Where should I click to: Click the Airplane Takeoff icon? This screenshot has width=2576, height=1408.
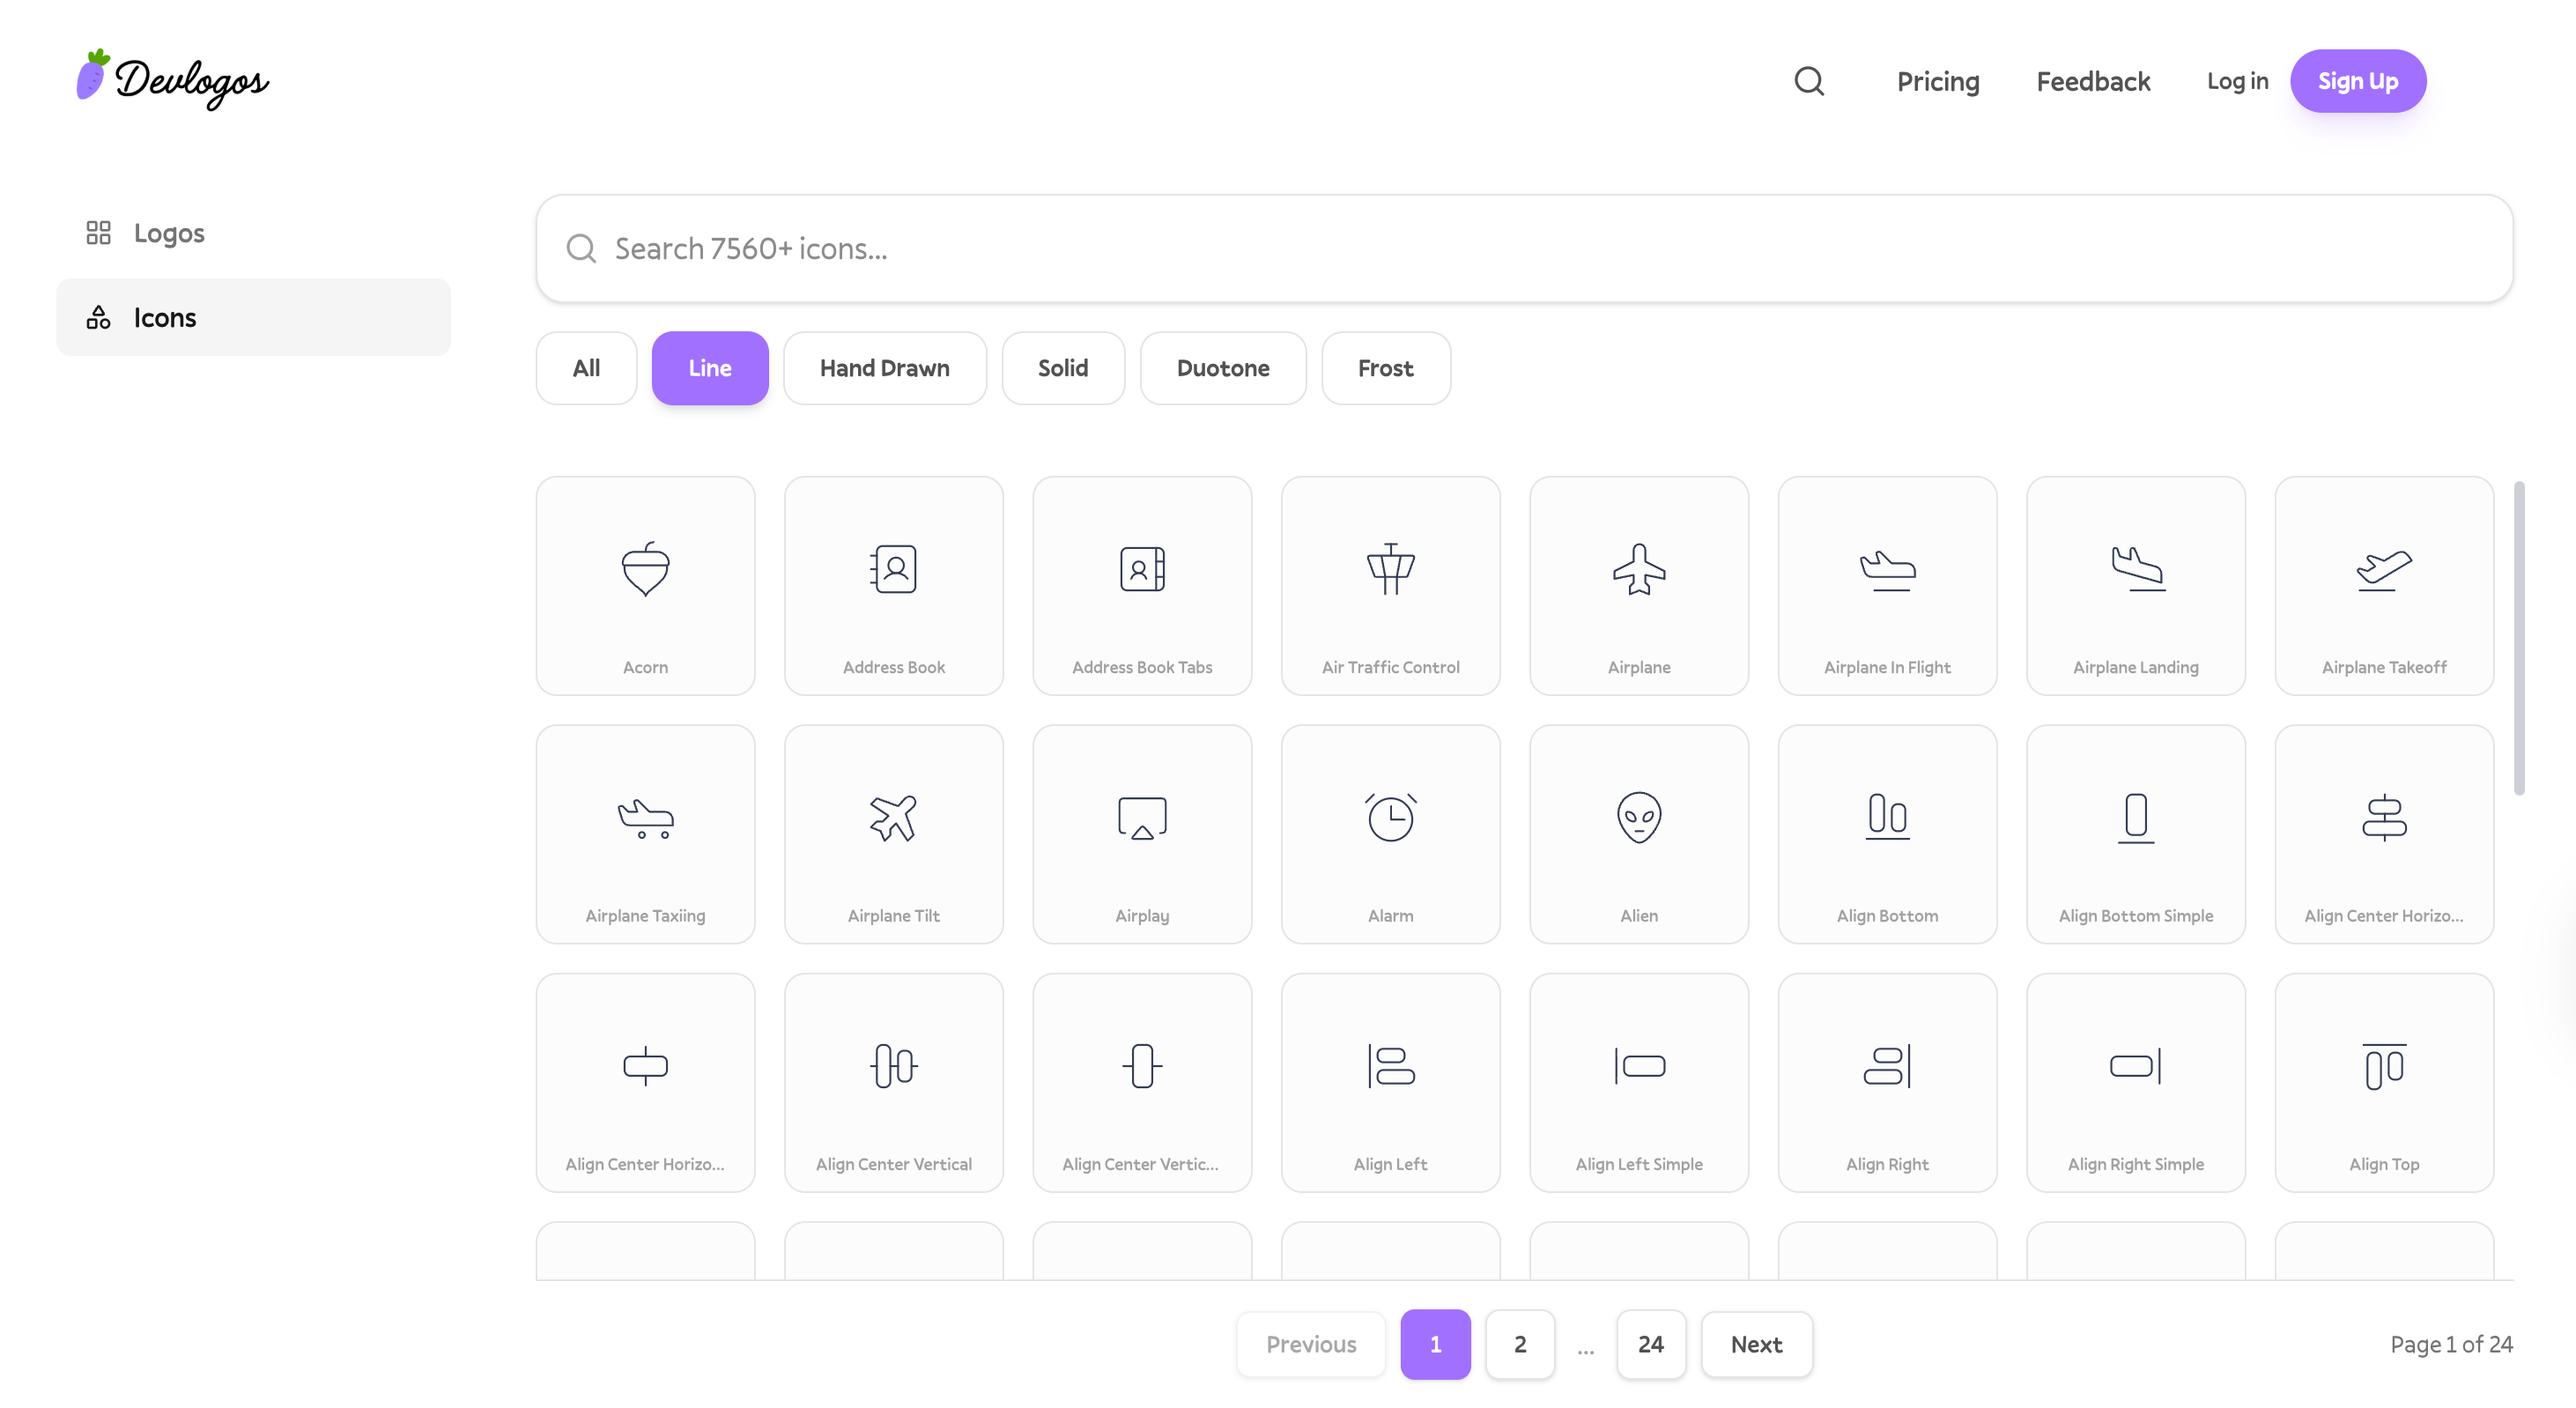coord(2383,585)
